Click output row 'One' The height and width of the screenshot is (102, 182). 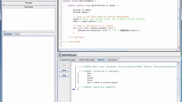pos(89,73)
